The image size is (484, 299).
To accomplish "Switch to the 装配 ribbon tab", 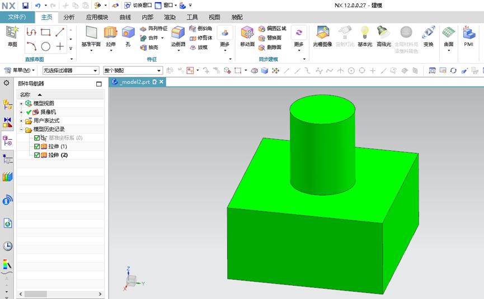I will (x=237, y=17).
